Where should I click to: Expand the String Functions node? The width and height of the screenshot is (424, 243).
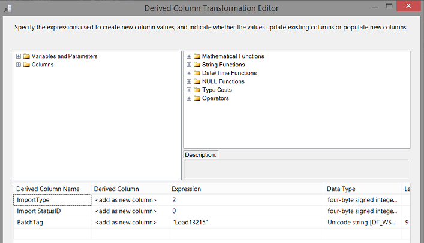coord(189,65)
